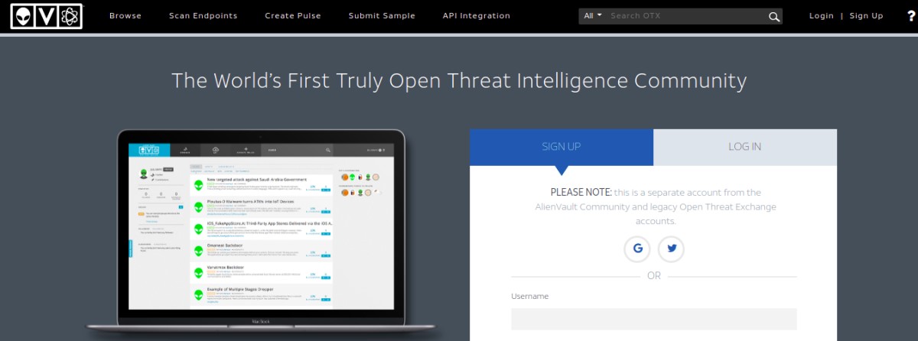Click the Login link in header
The height and width of the screenshot is (341, 918).
point(822,16)
